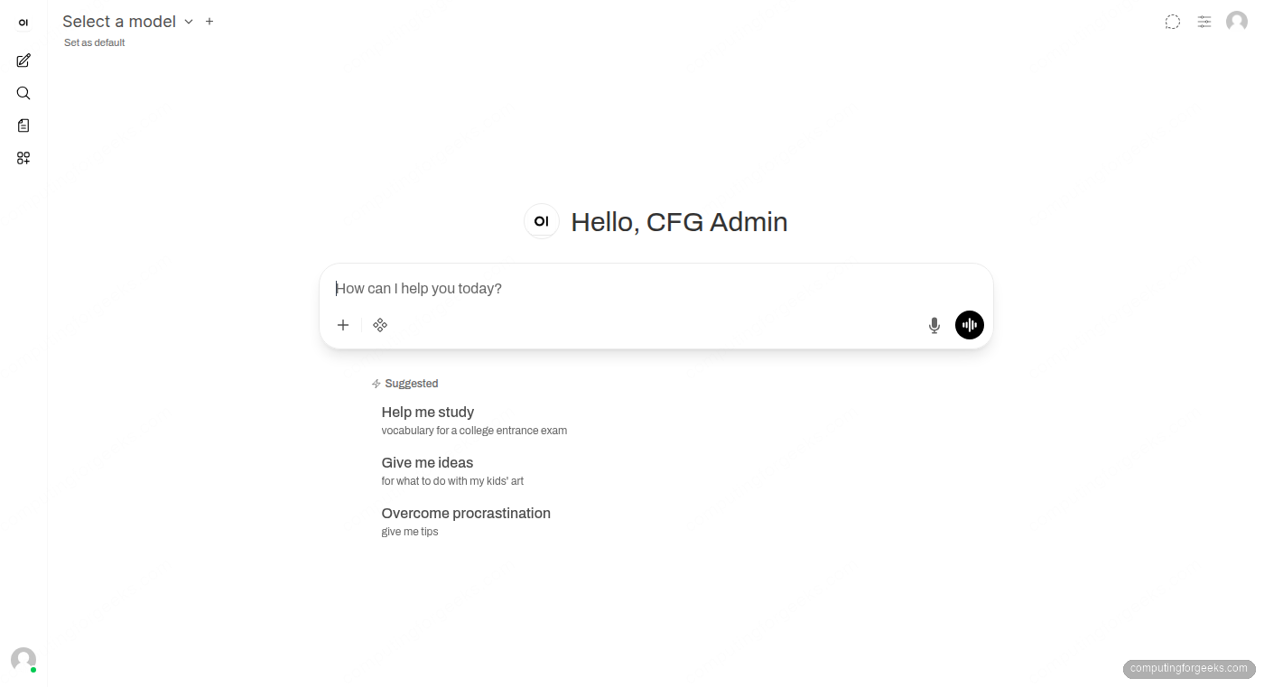Click inside the 'How can I help you today?' field
The height and width of the screenshot is (687, 1264).
632,288
